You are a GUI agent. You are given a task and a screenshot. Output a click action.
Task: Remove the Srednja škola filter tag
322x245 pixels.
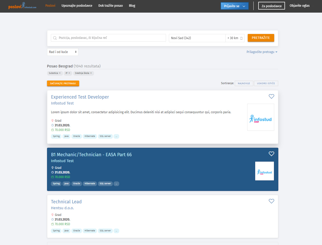pos(91,73)
